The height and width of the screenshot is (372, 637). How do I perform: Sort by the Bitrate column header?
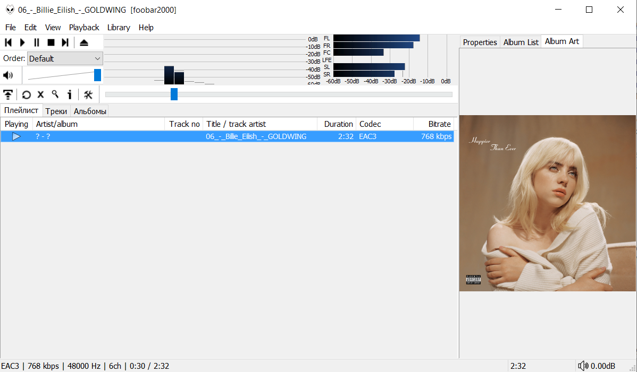click(x=433, y=124)
